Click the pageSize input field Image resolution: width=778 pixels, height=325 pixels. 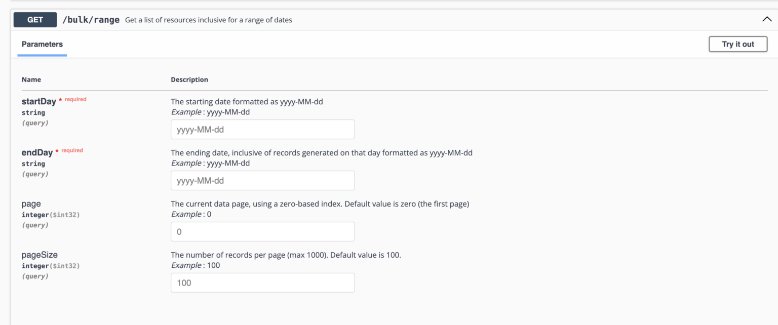[263, 283]
